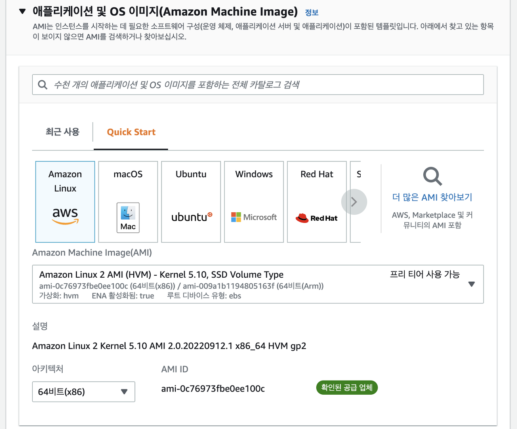This screenshot has height=429, width=517.
Task: Click the magnifier icon in the search box
Action: (x=42, y=85)
